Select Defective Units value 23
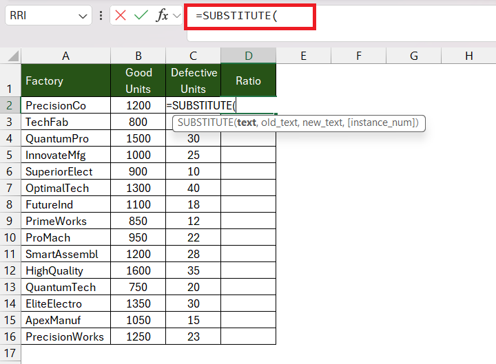The image size is (496, 364). click(194, 336)
